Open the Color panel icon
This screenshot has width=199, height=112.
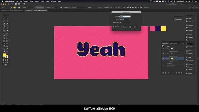(187, 18)
